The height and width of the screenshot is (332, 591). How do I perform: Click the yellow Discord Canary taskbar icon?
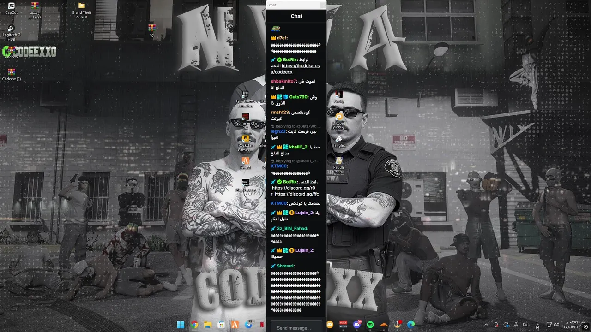[330, 325]
